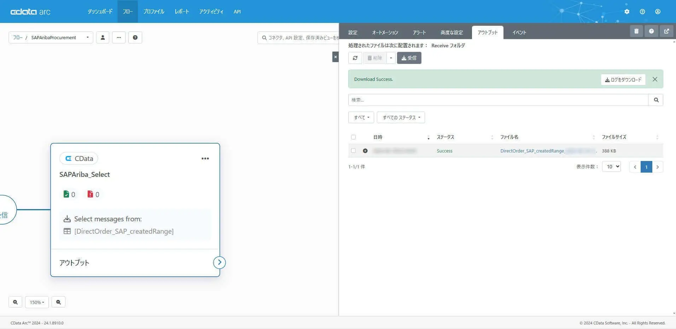The height and width of the screenshot is (329, 676).
Task: Sort table by ステータス column
Action: point(465,137)
